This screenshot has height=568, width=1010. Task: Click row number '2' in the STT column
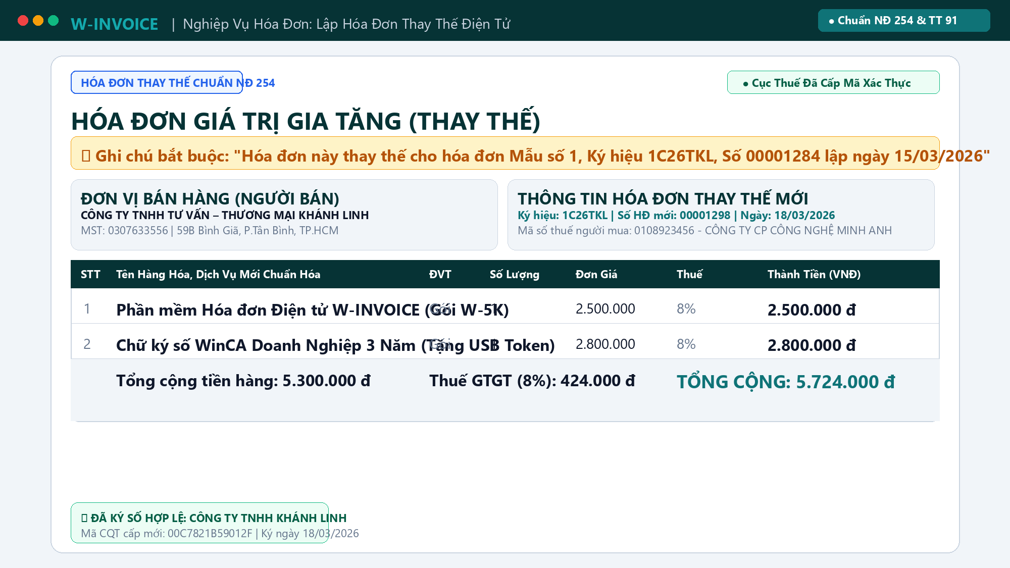pyautogui.click(x=87, y=344)
